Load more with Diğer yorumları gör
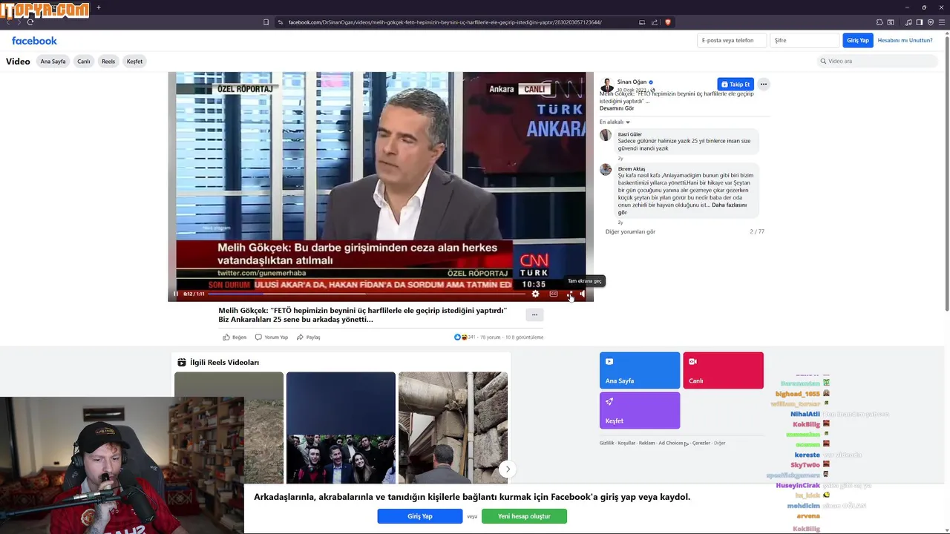 coord(630,231)
